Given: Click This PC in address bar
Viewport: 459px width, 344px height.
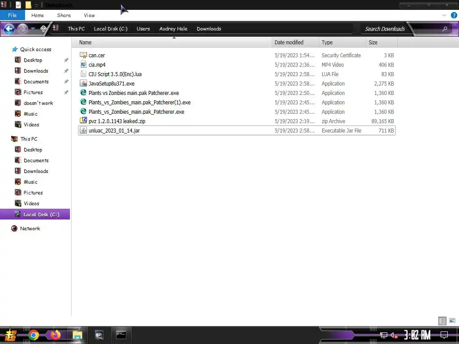Looking at the screenshot, I should point(76,29).
